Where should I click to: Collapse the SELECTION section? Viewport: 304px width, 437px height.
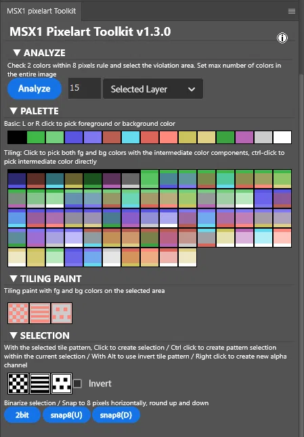pos(14,336)
